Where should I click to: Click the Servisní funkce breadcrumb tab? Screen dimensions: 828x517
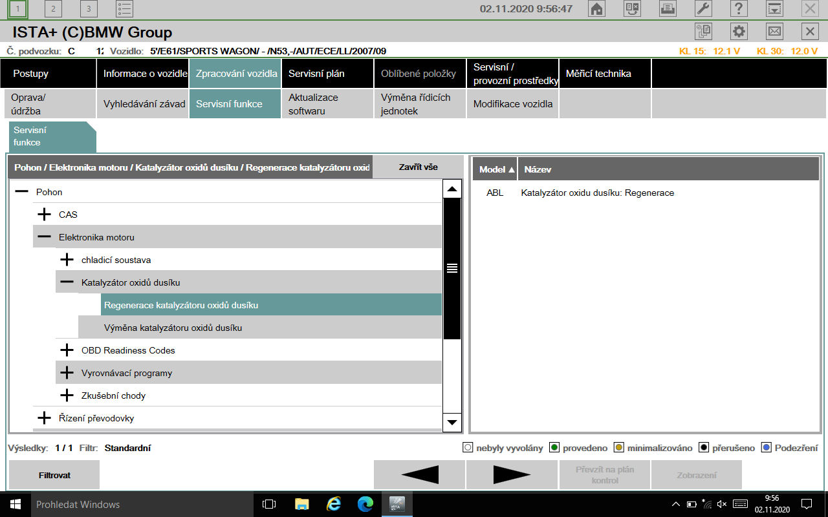point(51,136)
